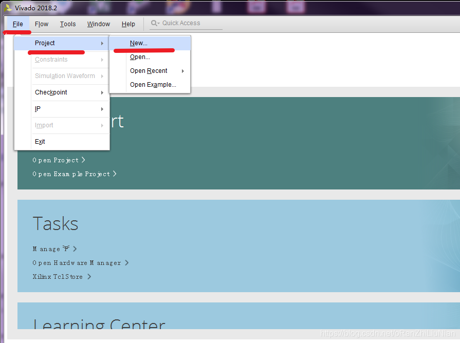The width and height of the screenshot is (460, 343).
Task: Choose Exit from the File menu
Action: pyautogui.click(x=62, y=142)
